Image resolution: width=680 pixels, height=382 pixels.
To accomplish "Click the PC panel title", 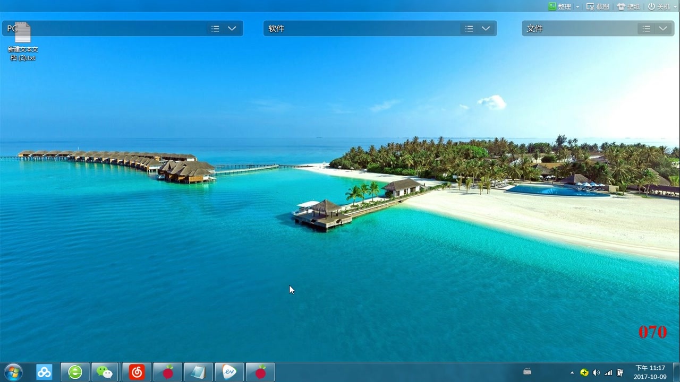I will (x=12, y=29).
